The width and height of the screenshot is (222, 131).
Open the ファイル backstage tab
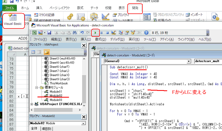tap(10, 8)
